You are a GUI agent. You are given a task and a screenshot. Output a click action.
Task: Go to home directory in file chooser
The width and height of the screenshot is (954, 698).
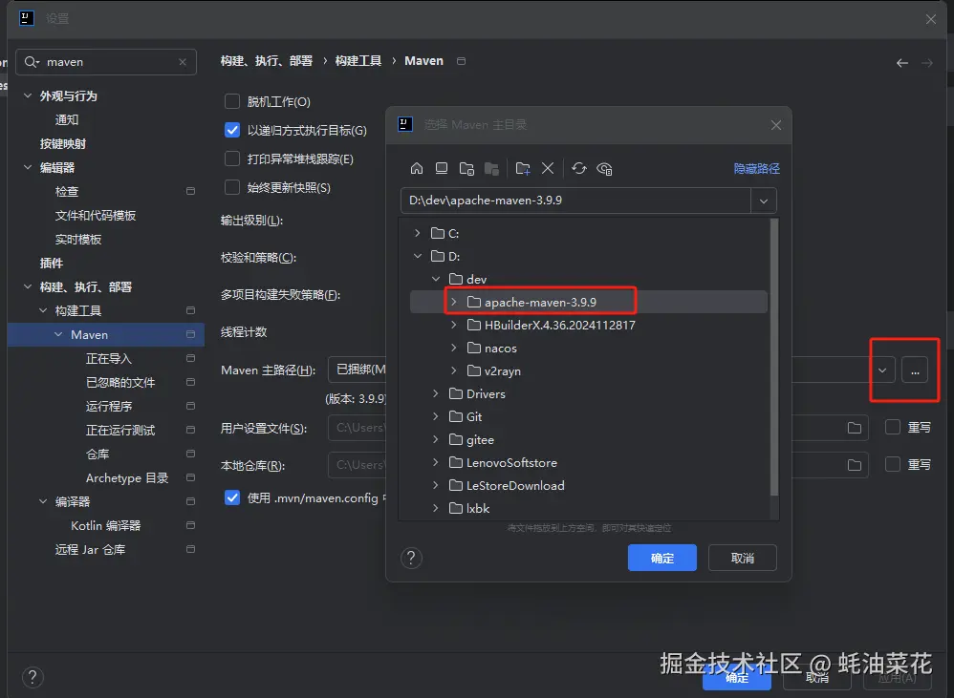click(416, 168)
